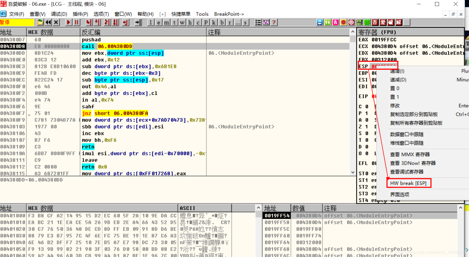Screen dimensions: 469x257
Task: Click the red 解 toolbar icon
Action: (x=399, y=22)
